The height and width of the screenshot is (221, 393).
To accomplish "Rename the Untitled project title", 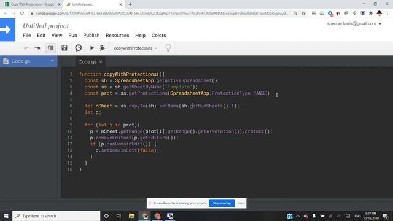I will [x=46, y=26].
